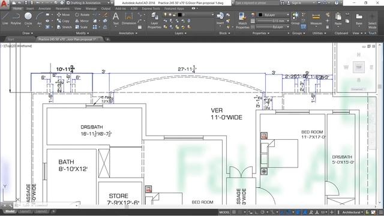Click the Mirror tool
Image resolution: width=384 pixels, height=216 pixels.
click(82, 21)
